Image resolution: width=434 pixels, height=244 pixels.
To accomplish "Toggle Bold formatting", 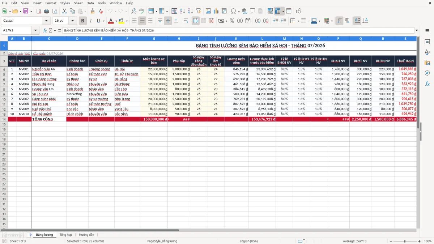I will [x=83, y=21].
